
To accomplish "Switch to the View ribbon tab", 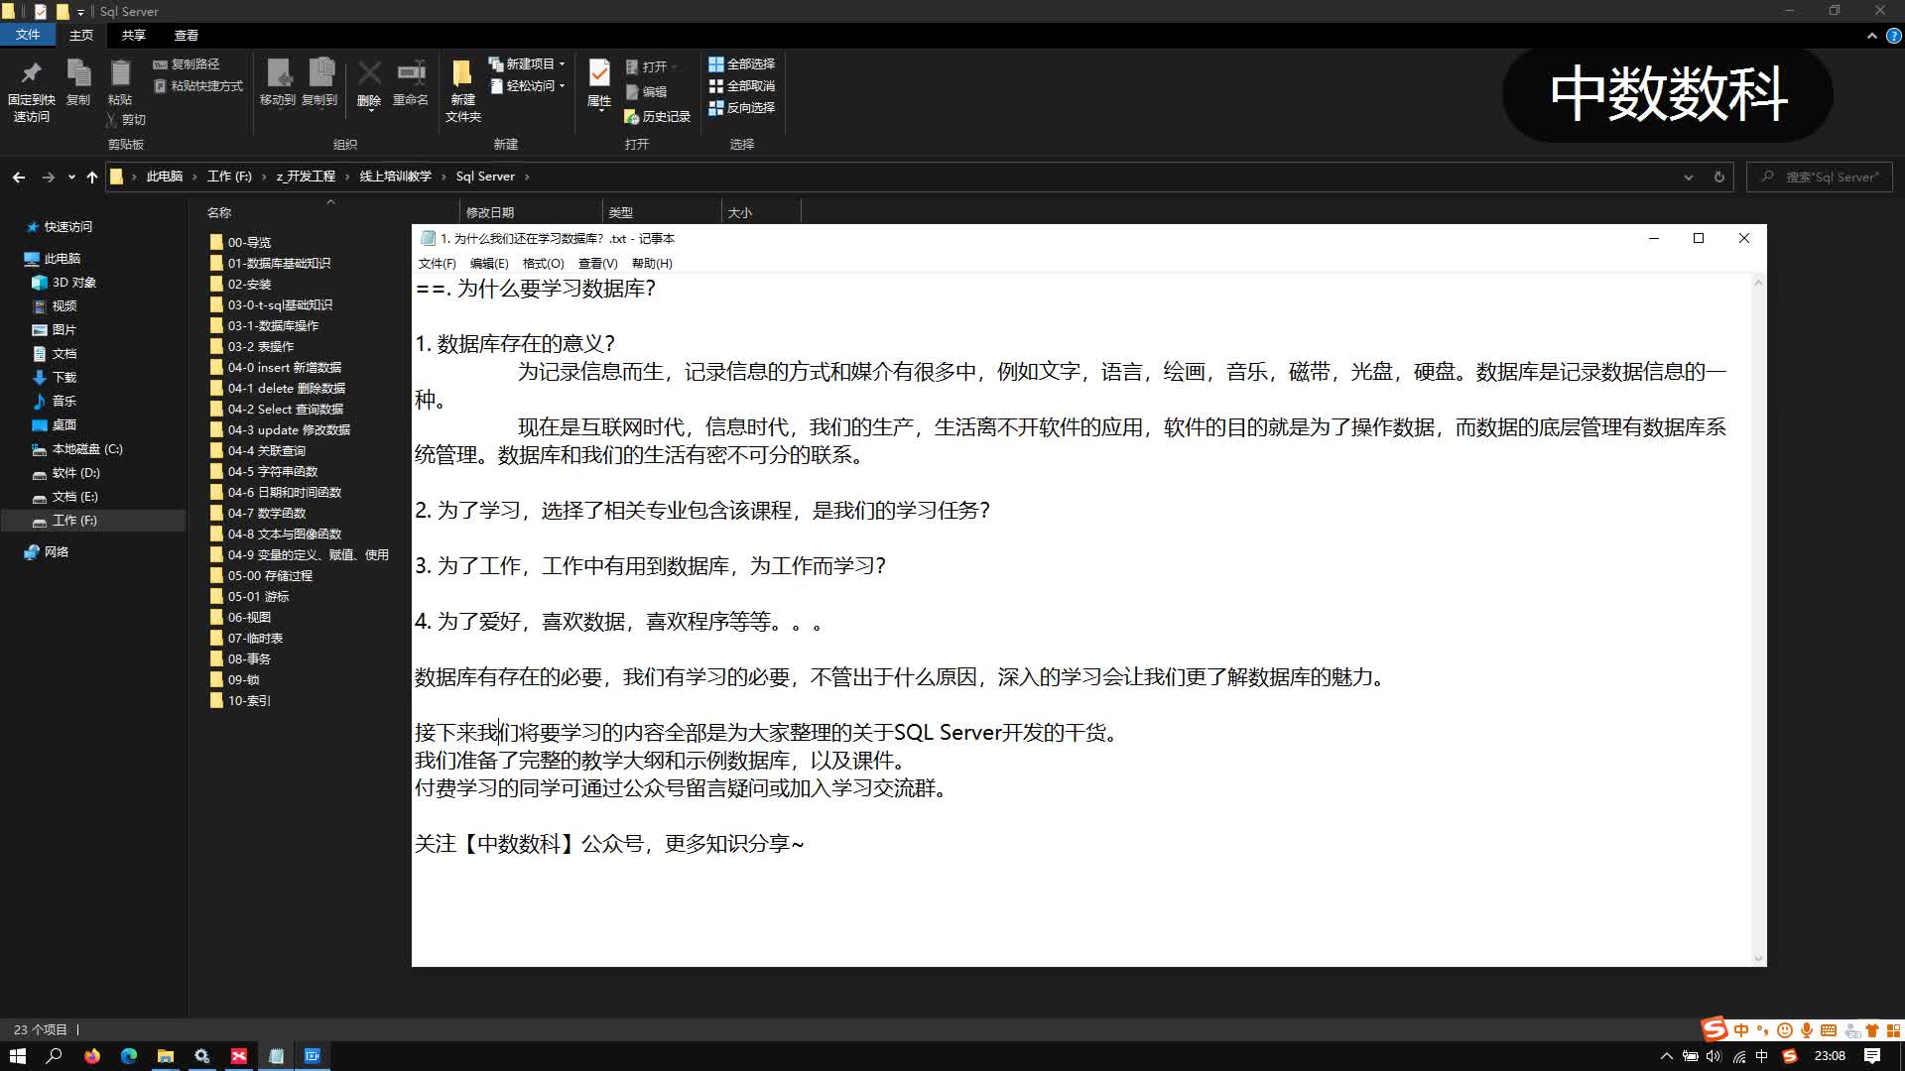I will click(187, 35).
